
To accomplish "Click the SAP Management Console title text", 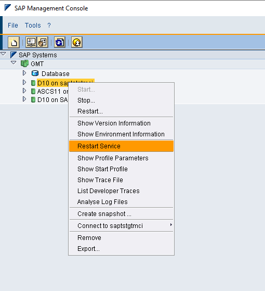I will point(51,8).
